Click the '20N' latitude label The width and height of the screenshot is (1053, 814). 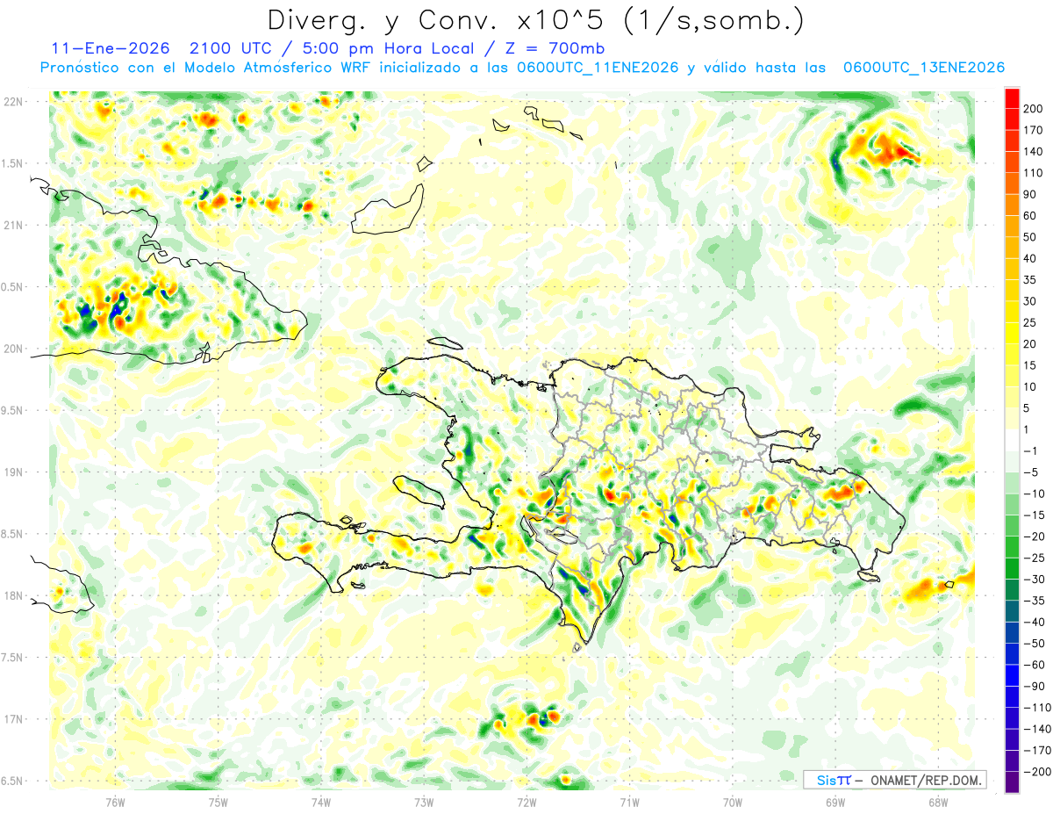tap(13, 349)
